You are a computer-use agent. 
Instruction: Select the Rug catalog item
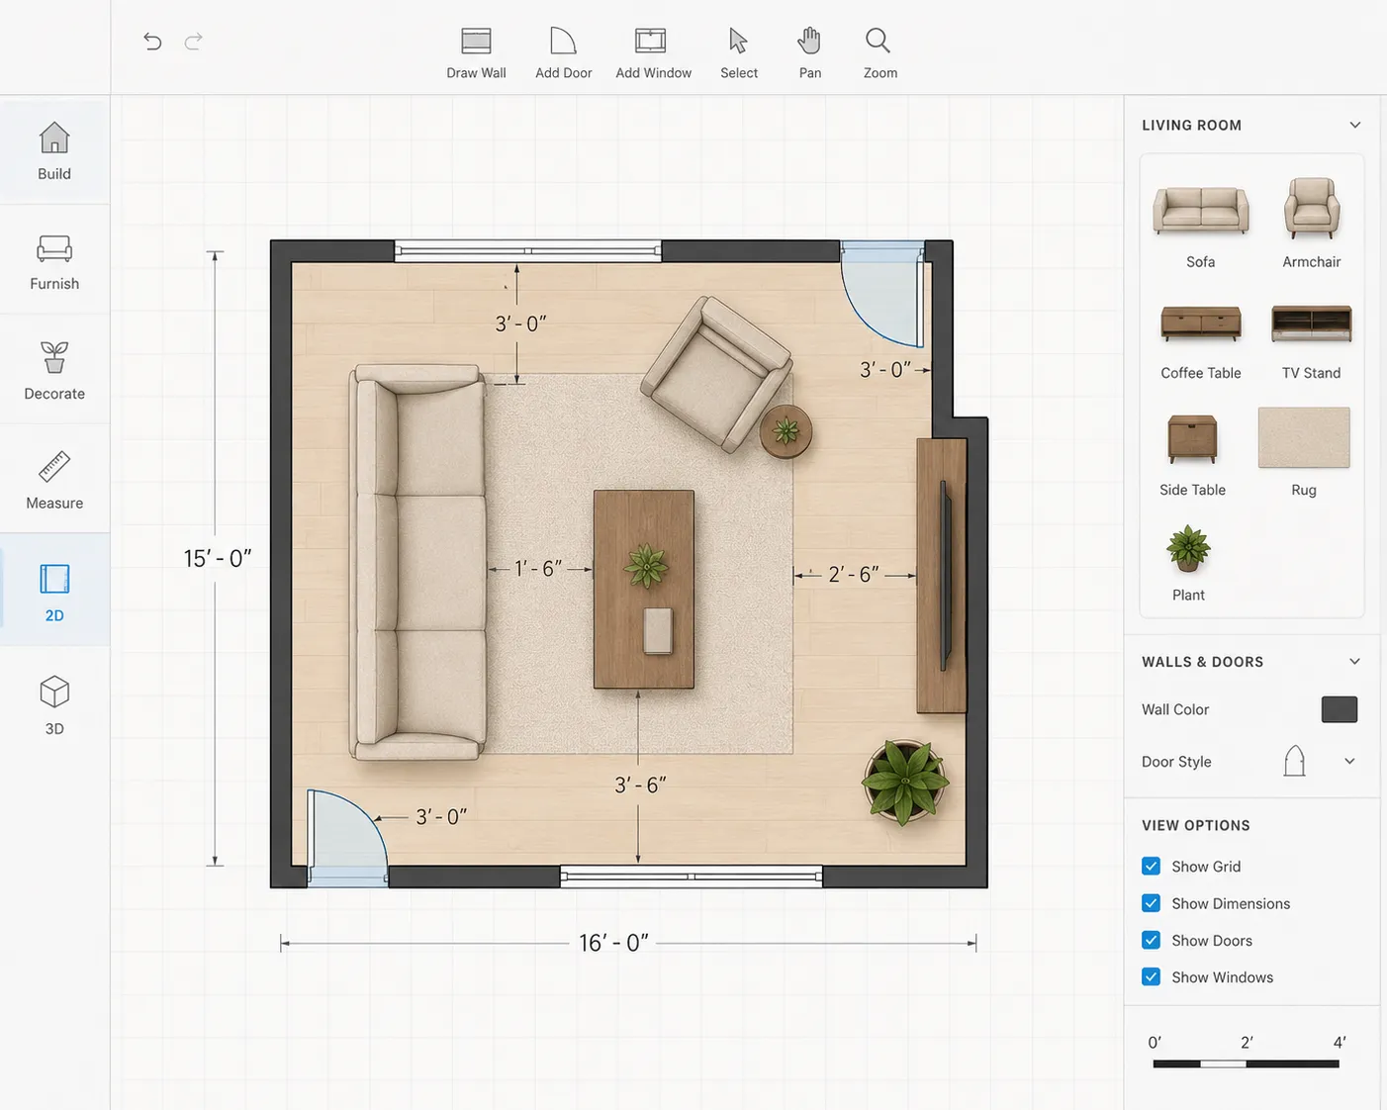(1304, 451)
